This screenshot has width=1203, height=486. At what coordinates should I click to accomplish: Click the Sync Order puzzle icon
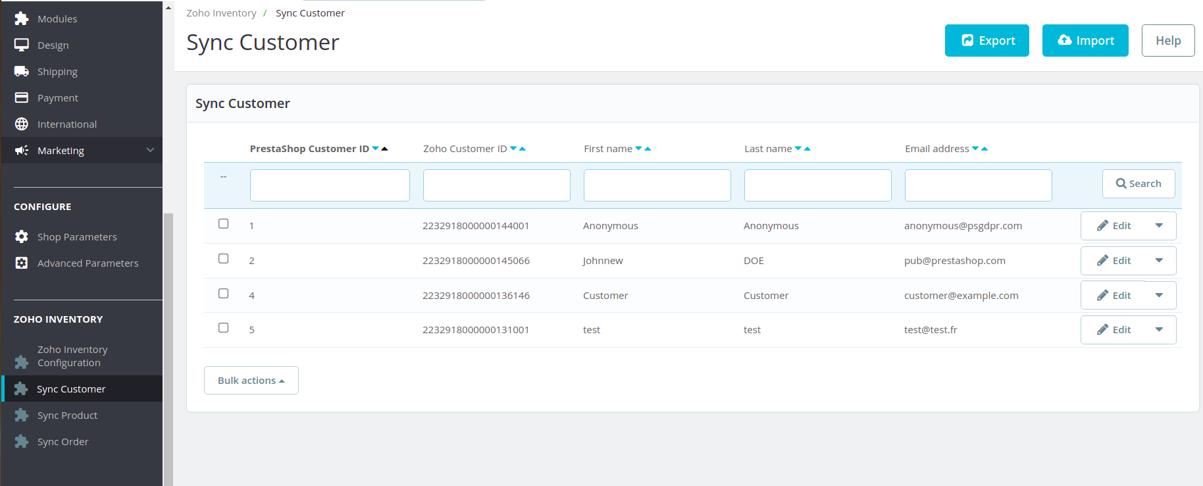pos(22,441)
